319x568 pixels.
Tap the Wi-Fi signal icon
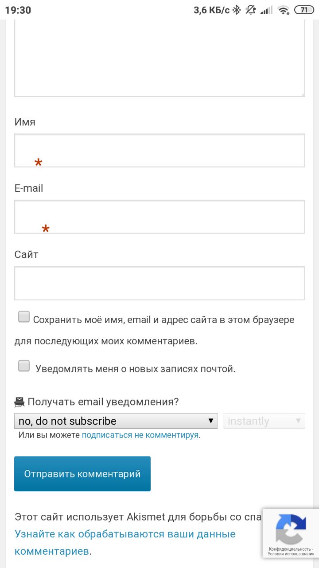(283, 10)
